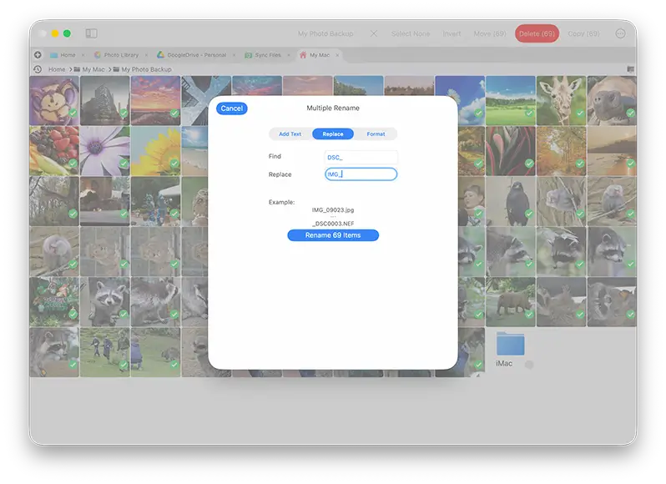Image resolution: width=666 pixels, height=484 pixels.
Task: Cancel the Multiple Rename dialog
Action: [x=231, y=108]
